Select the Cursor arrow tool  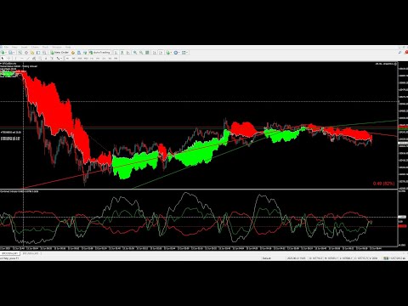click(x=3, y=58)
